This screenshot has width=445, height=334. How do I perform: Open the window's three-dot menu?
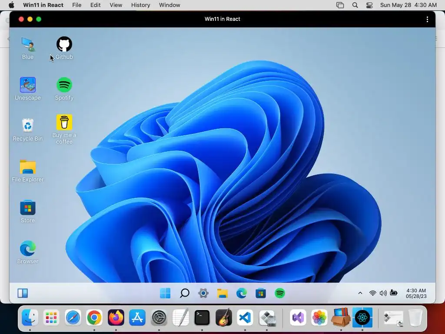427,19
